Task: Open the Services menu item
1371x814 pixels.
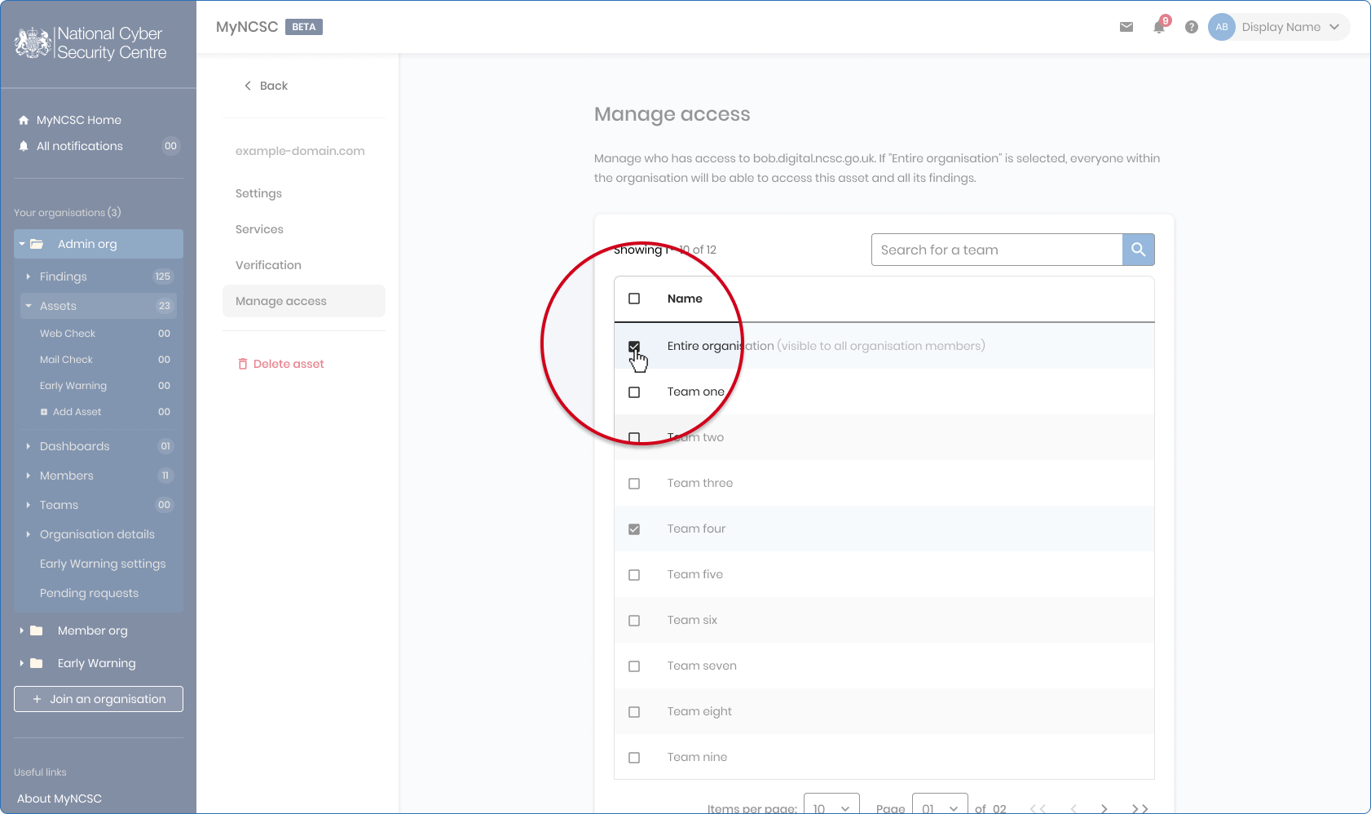Action: click(259, 229)
